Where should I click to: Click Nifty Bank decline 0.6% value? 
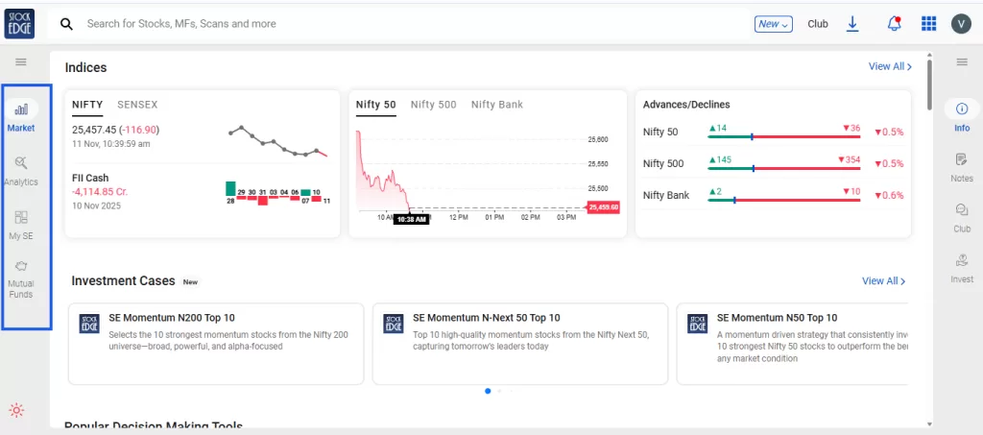[x=890, y=195]
